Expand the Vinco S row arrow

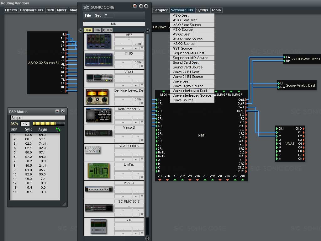point(142,140)
